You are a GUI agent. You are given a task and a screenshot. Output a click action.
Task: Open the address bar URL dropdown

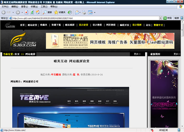160,18
